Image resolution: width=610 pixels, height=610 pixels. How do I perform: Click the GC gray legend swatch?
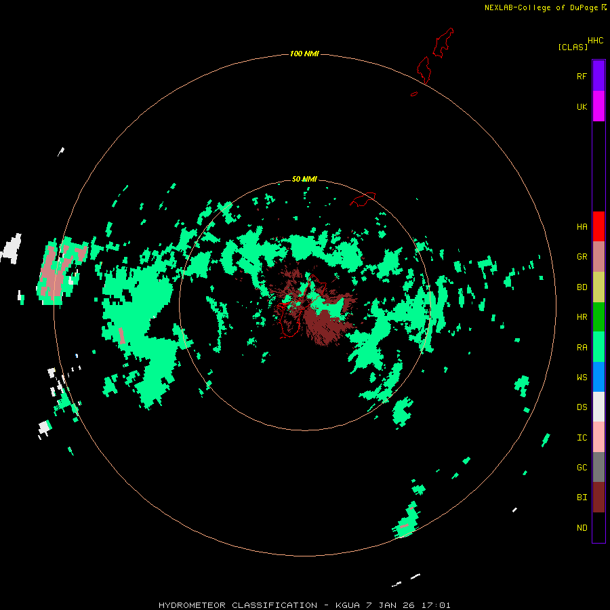pos(598,467)
